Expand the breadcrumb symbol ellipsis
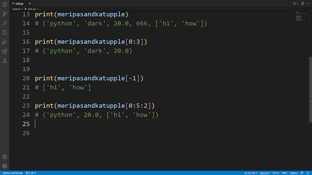This screenshot has height=175, width=312. (x=39, y=9)
